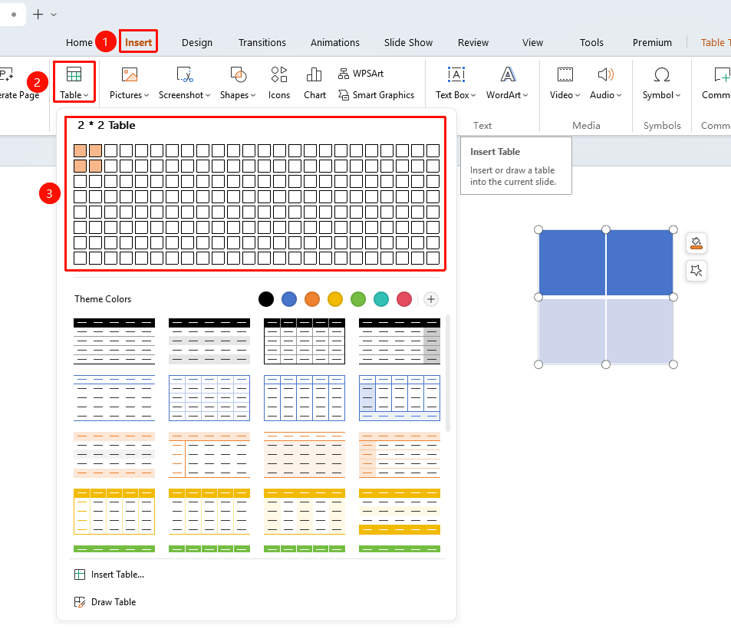Open Smart Graphics

pyautogui.click(x=376, y=95)
